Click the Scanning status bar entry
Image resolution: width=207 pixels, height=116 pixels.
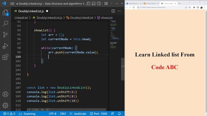(27, 114)
